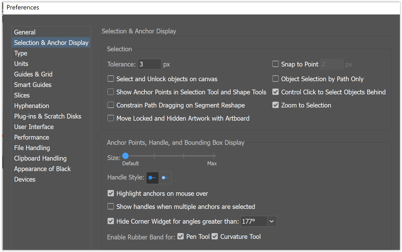Disable Highlight anchors on mouse over
Screen dimensions: 402x252
(x=110, y=193)
